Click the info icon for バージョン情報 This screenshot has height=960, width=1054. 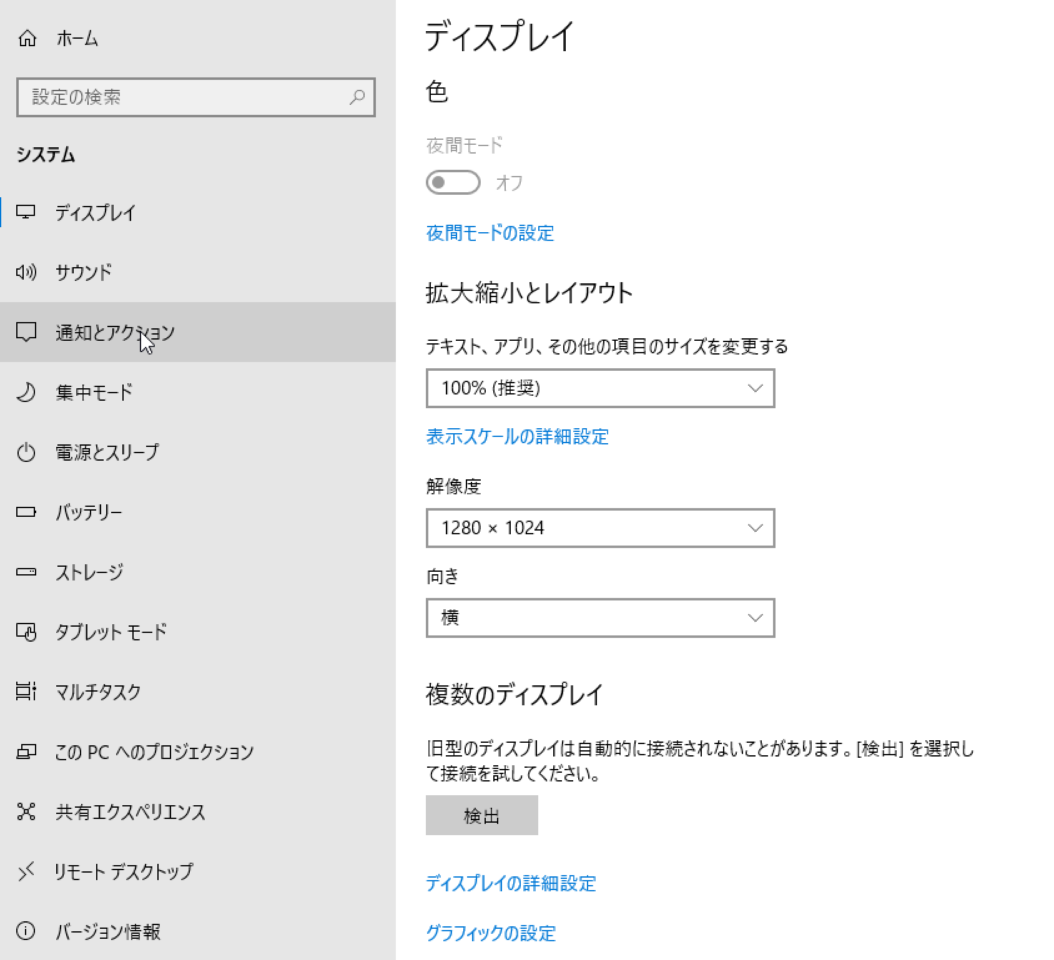pyautogui.click(x=26, y=931)
